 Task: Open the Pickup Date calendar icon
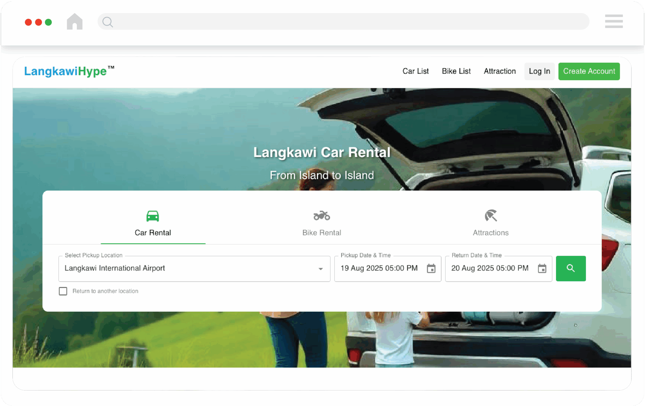tap(431, 268)
